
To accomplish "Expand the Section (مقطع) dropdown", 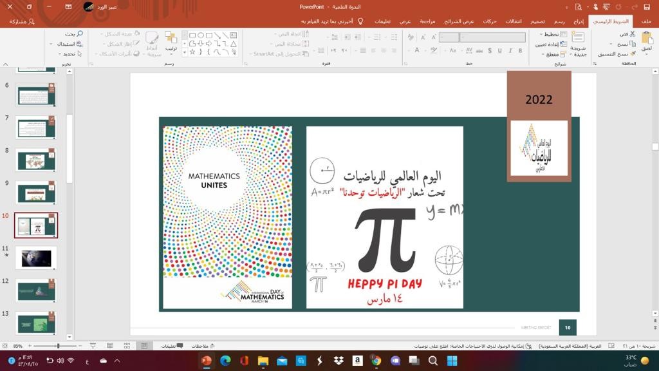I will point(554,54).
